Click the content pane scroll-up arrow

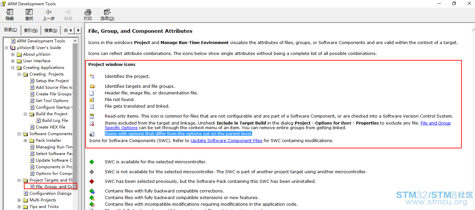point(473,30)
